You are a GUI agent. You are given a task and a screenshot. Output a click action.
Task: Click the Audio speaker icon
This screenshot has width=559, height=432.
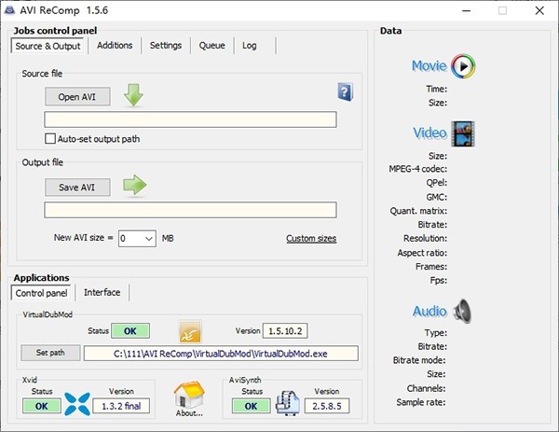(463, 311)
